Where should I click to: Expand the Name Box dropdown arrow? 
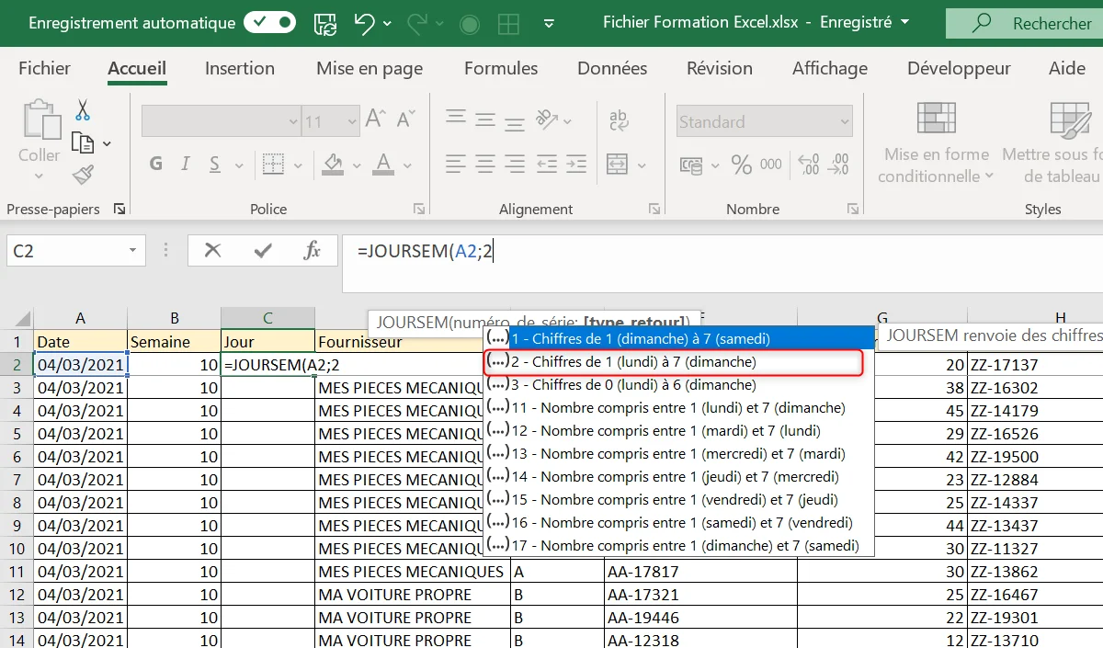click(133, 250)
